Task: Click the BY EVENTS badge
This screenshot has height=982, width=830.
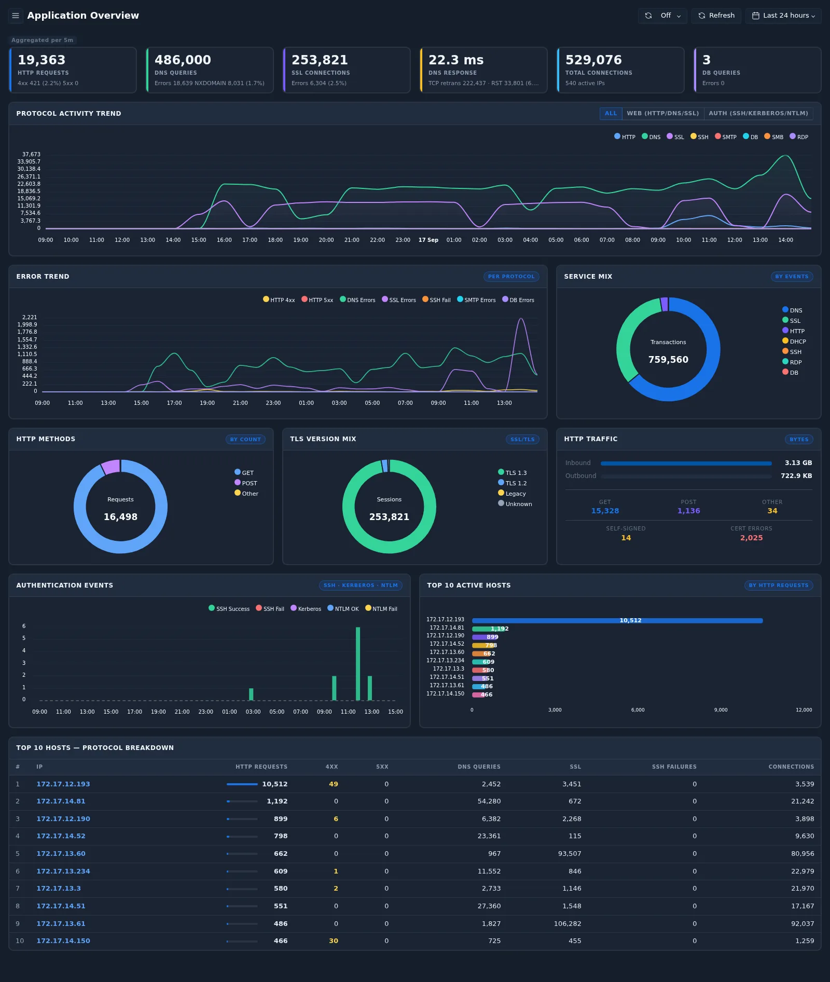Action: 792,277
